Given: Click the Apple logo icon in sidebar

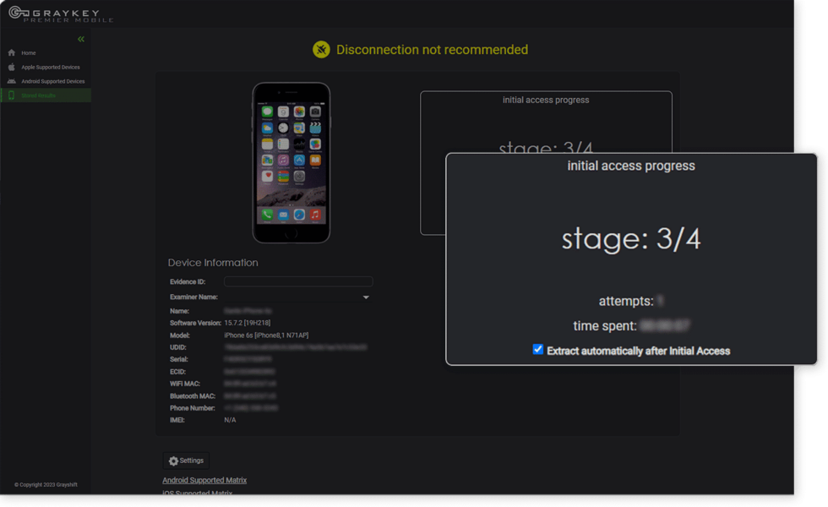Looking at the screenshot, I should click(x=11, y=67).
